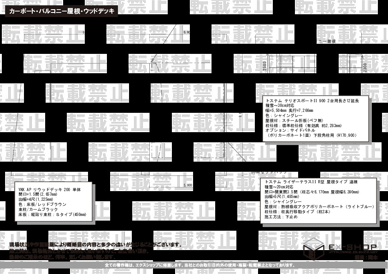Image resolution: width=388 pixels, height=274 pixels.
Task: Click the EX-SHOP cube logo
Action: tap(314, 248)
